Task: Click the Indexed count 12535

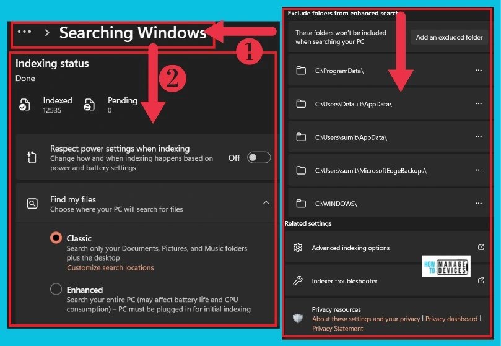Action: [52, 110]
